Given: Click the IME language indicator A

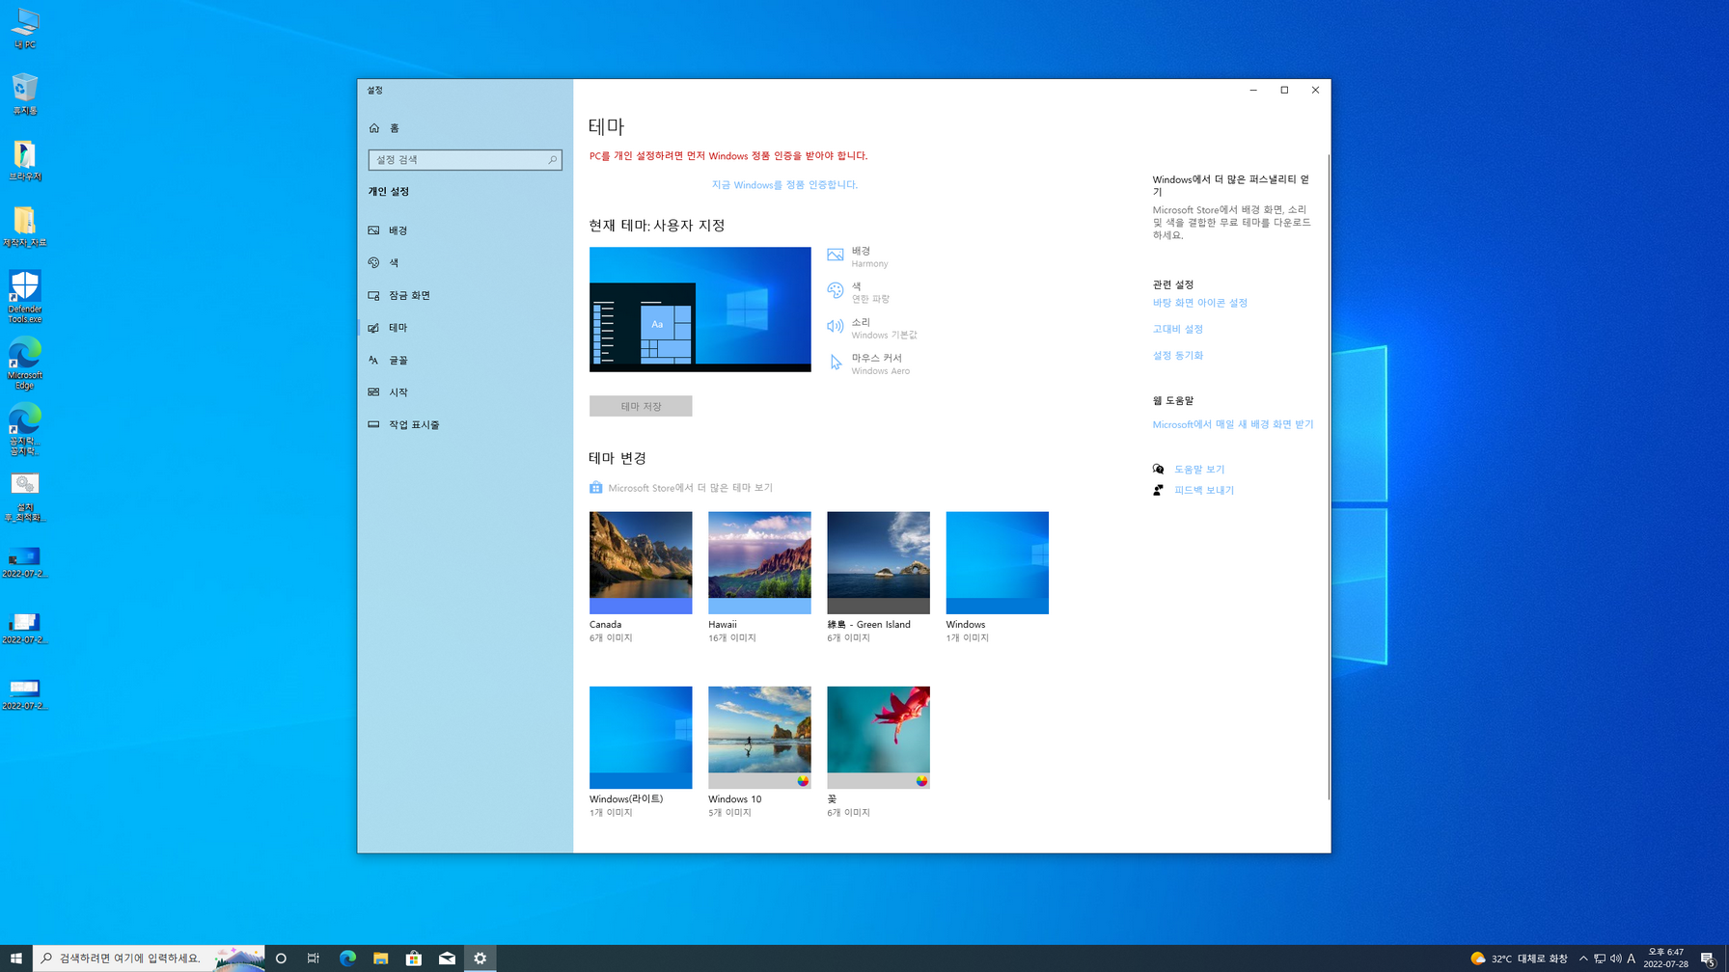Looking at the screenshot, I should click(x=1632, y=958).
